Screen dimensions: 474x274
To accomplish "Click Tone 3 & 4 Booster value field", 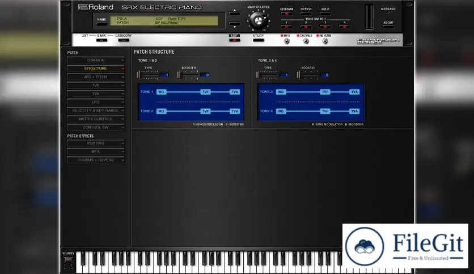I will (324, 75).
